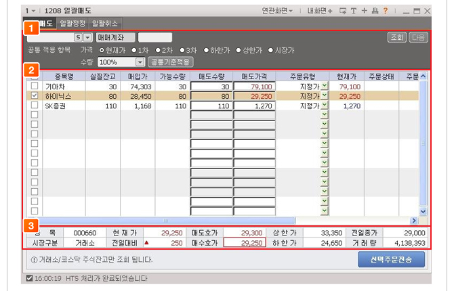The width and height of the screenshot is (454, 291).
Task: Click the vertical scrollbar up arrow
Action: [423, 76]
